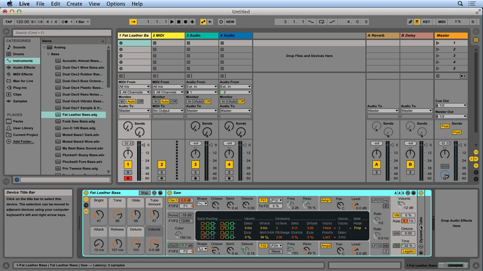The width and height of the screenshot is (483, 271).
Task: Open the Master Out dropdown
Action: 451,116
